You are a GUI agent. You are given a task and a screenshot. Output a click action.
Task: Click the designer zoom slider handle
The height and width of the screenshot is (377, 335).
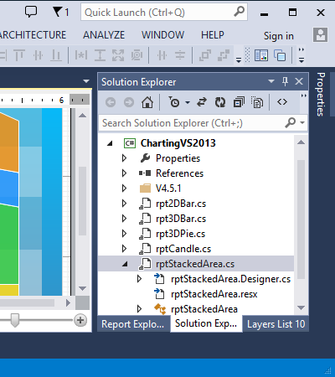[14, 320]
